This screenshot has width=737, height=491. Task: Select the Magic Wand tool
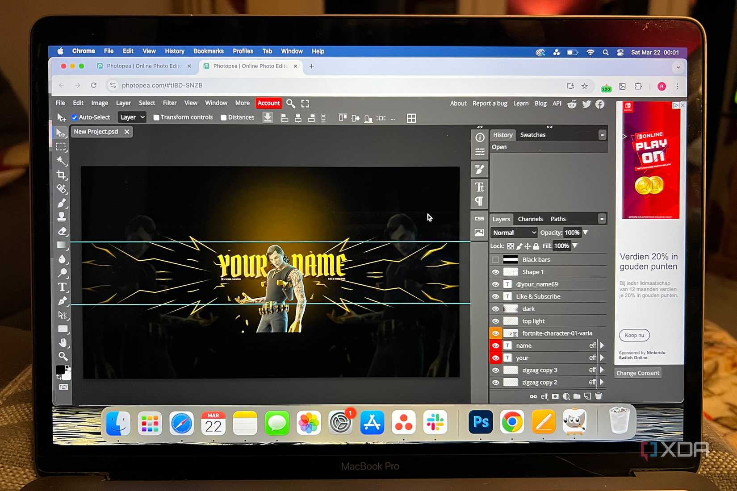(62, 161)
